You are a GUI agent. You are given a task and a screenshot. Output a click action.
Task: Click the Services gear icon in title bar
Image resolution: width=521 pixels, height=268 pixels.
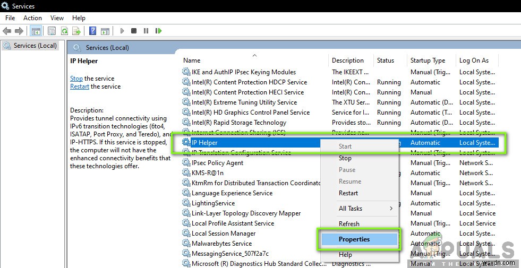(5, 6)
